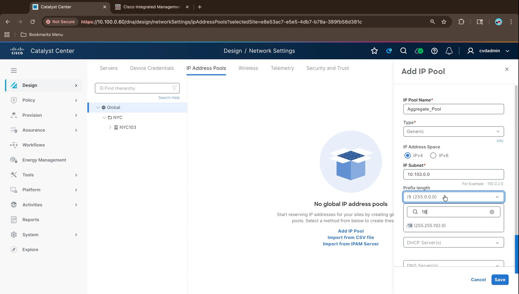
Task: Open the DHCP Server(s) dropdown
Action: 454,243
